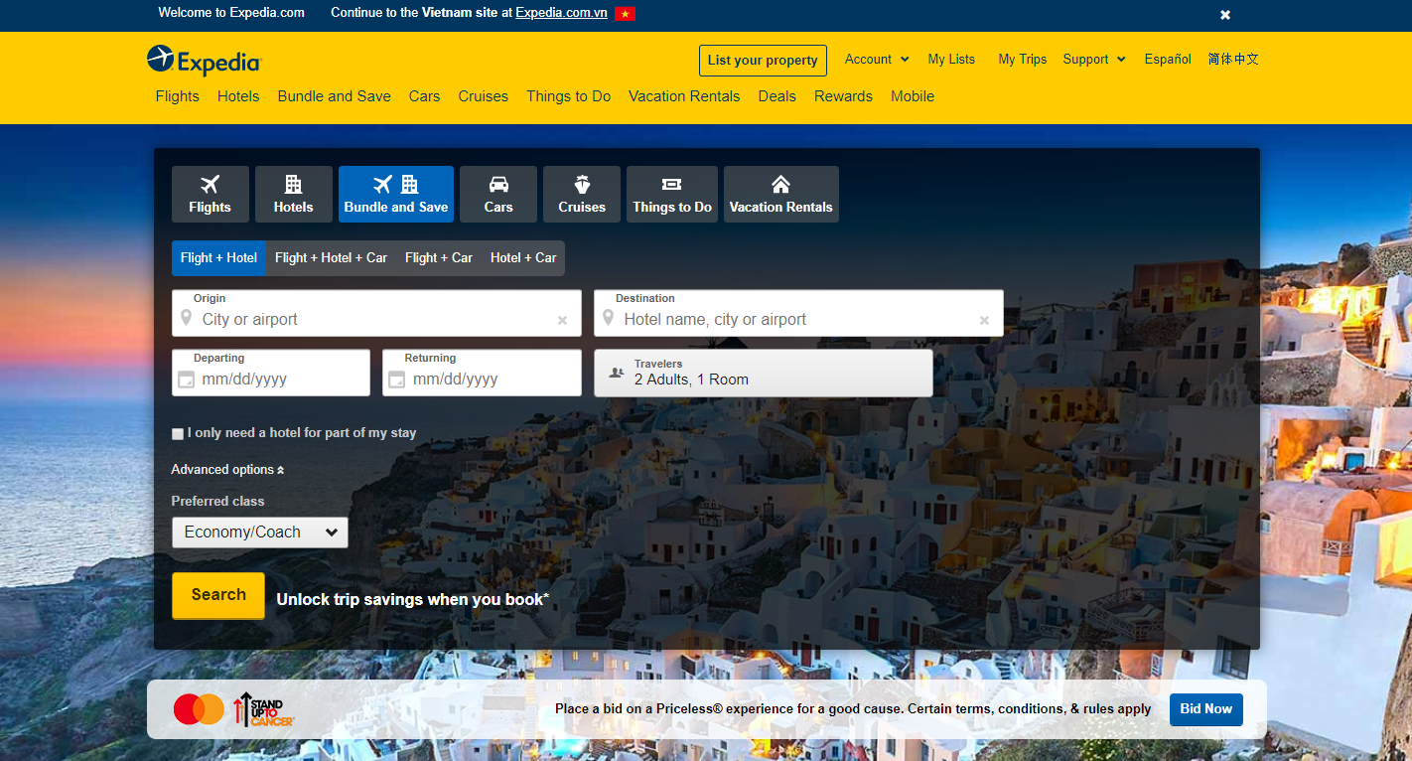Screen dimensions: 1412x761
Task: Open Things to Do in top navigation
Action: click(569, 96)
